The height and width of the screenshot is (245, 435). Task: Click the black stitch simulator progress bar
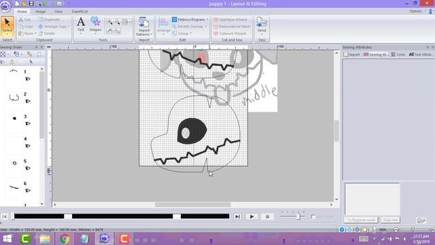122,216
